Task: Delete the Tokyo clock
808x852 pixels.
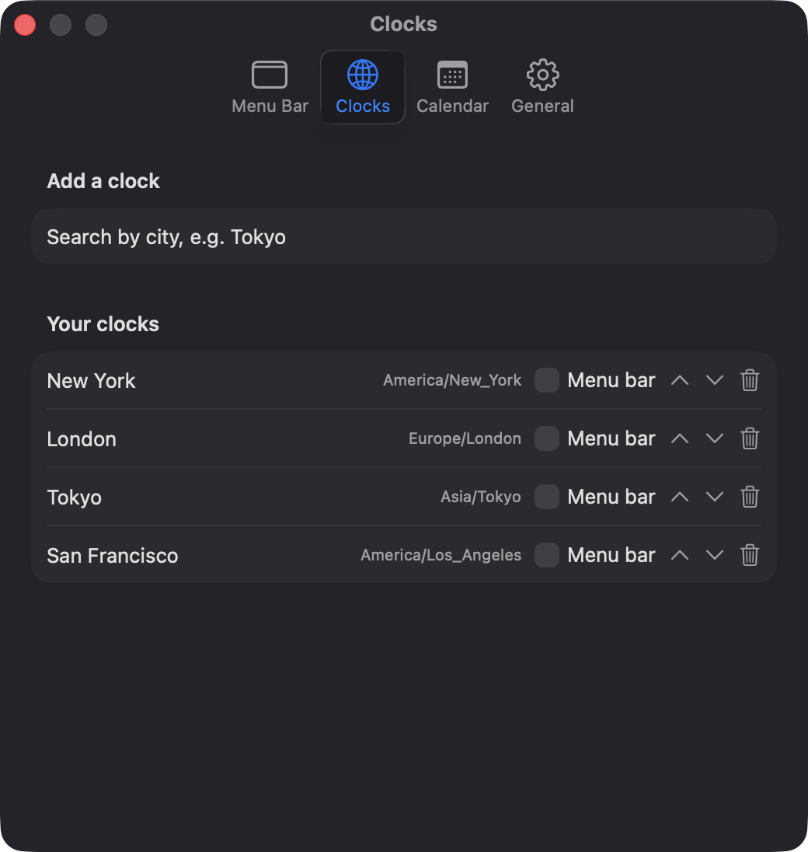Action: click(750, 497)
